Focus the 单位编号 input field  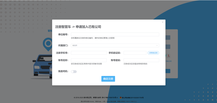tap(115, 34)
